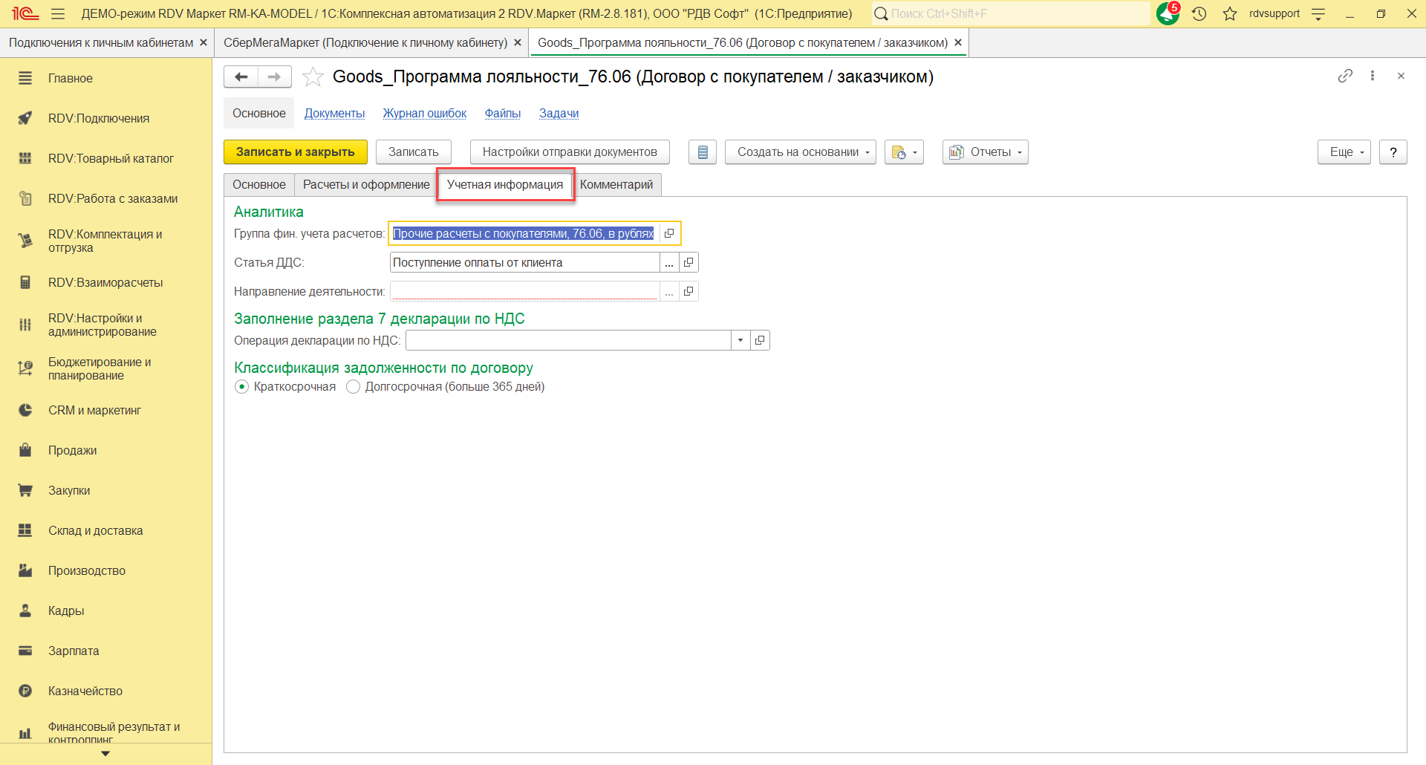
Task: Open the Журнал ошибок link
Action: click(425, 114)
